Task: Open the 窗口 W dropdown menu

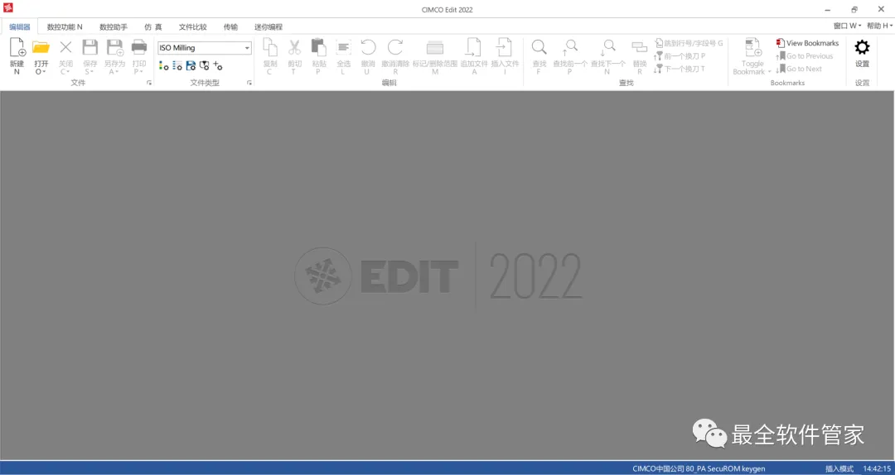Action: (847, 26)
